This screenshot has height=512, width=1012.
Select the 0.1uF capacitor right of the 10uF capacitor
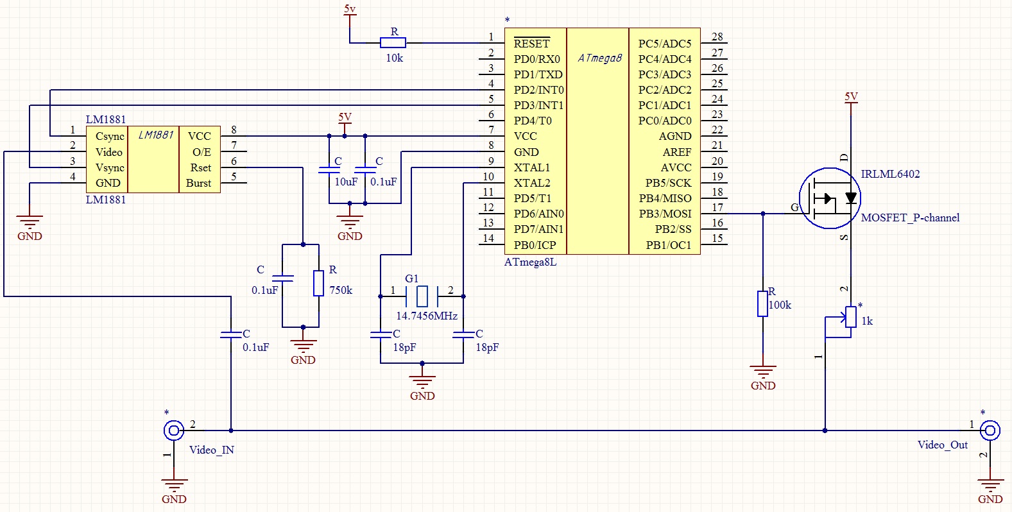365,170
